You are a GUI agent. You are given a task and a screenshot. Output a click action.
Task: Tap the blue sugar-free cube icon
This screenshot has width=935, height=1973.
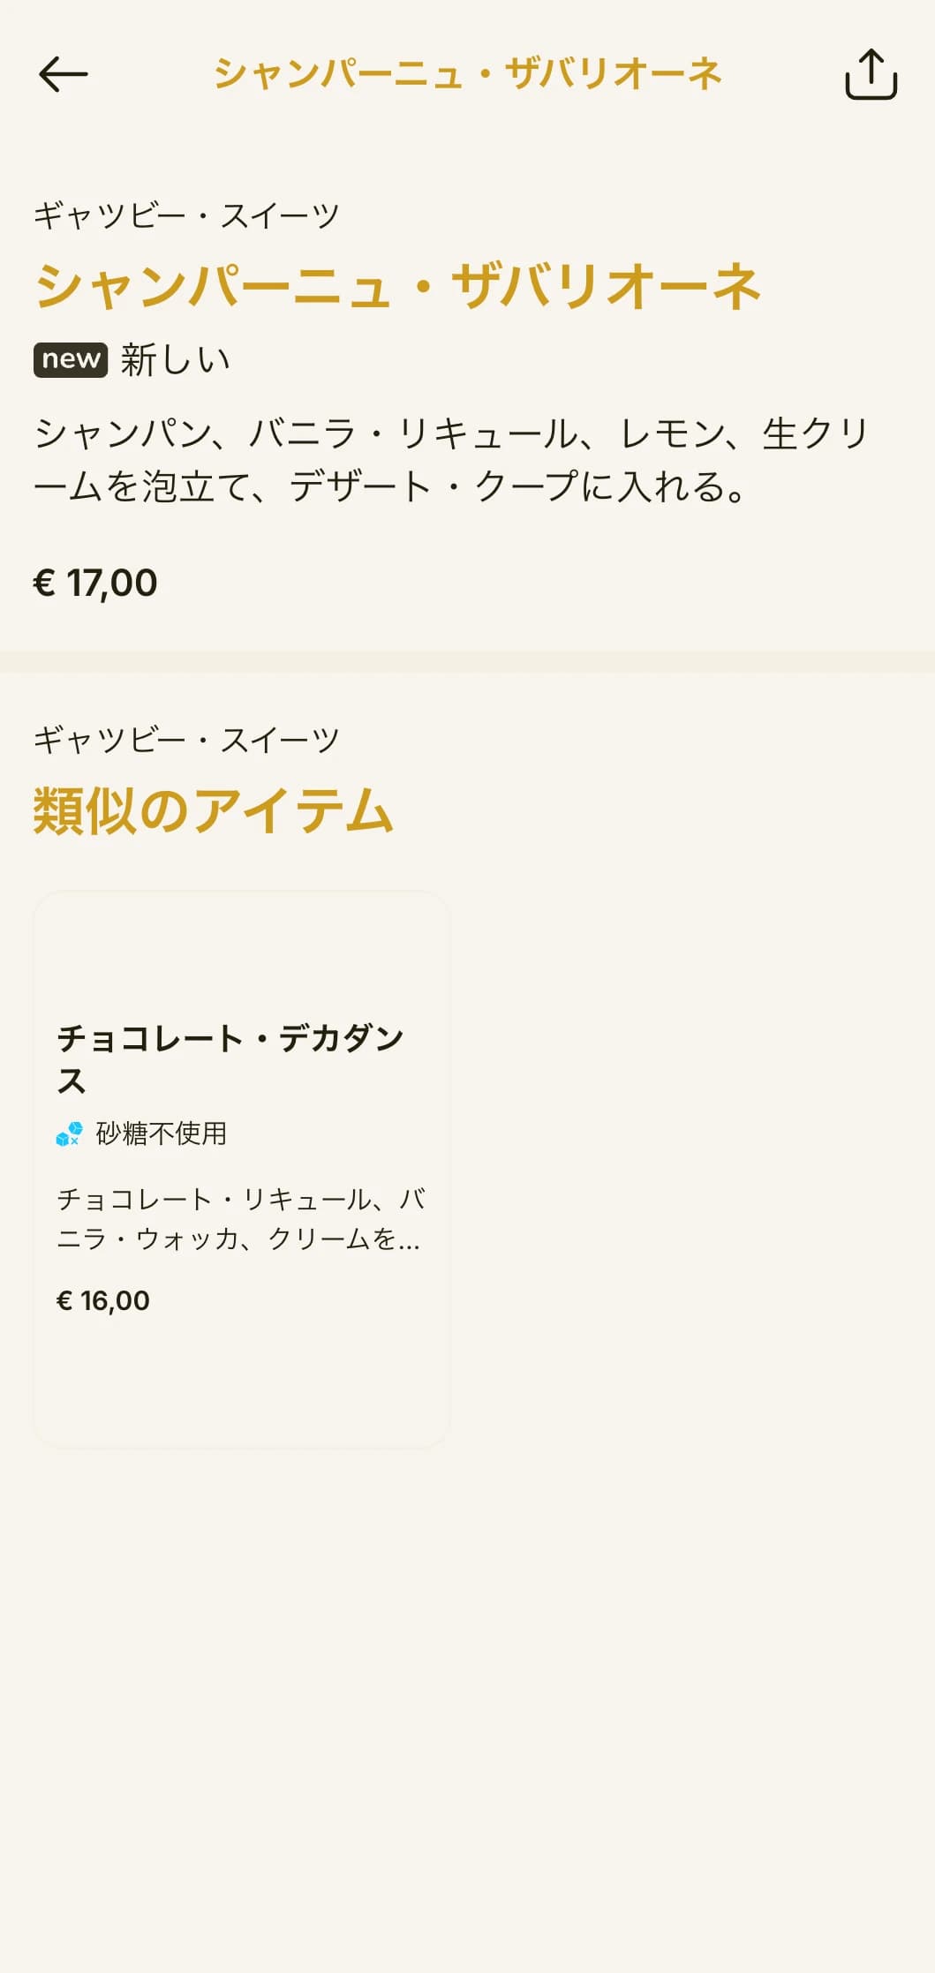[69, 1133]
